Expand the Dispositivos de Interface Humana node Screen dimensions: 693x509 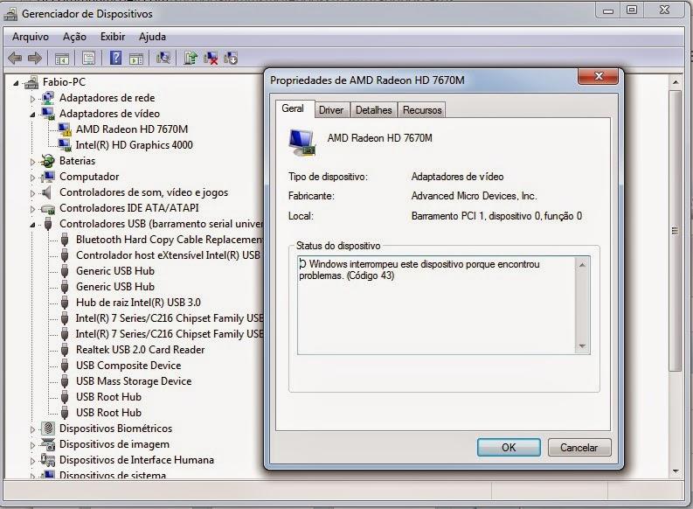click(x=32, y=461)
